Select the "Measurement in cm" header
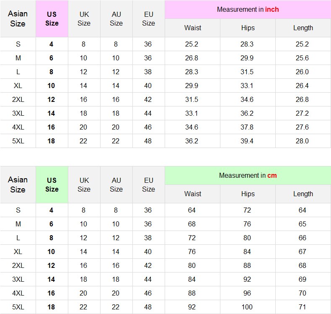The width and height of the screenshot is (331, 314). click(x=248, y=175)
